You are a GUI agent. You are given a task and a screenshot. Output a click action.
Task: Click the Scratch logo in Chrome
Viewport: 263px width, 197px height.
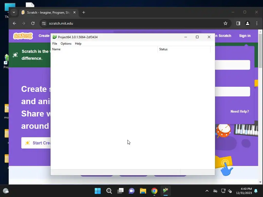click(x=23, y=36)
